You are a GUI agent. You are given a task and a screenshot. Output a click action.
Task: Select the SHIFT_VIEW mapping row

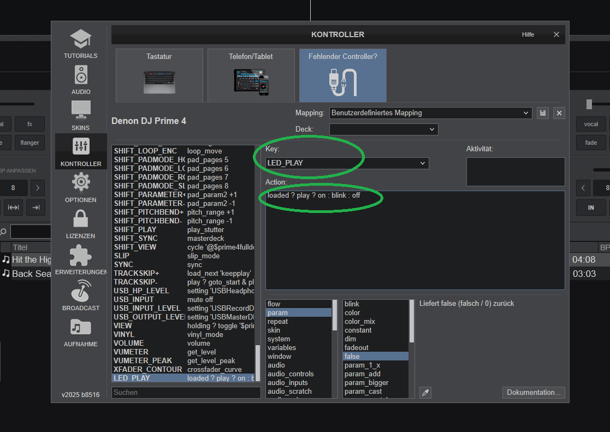click(x=183, y=247)
